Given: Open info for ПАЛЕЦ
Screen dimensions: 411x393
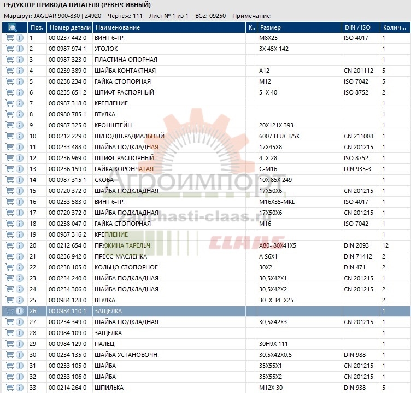Looking at the screenshot, I should click(x=20, y=344).
